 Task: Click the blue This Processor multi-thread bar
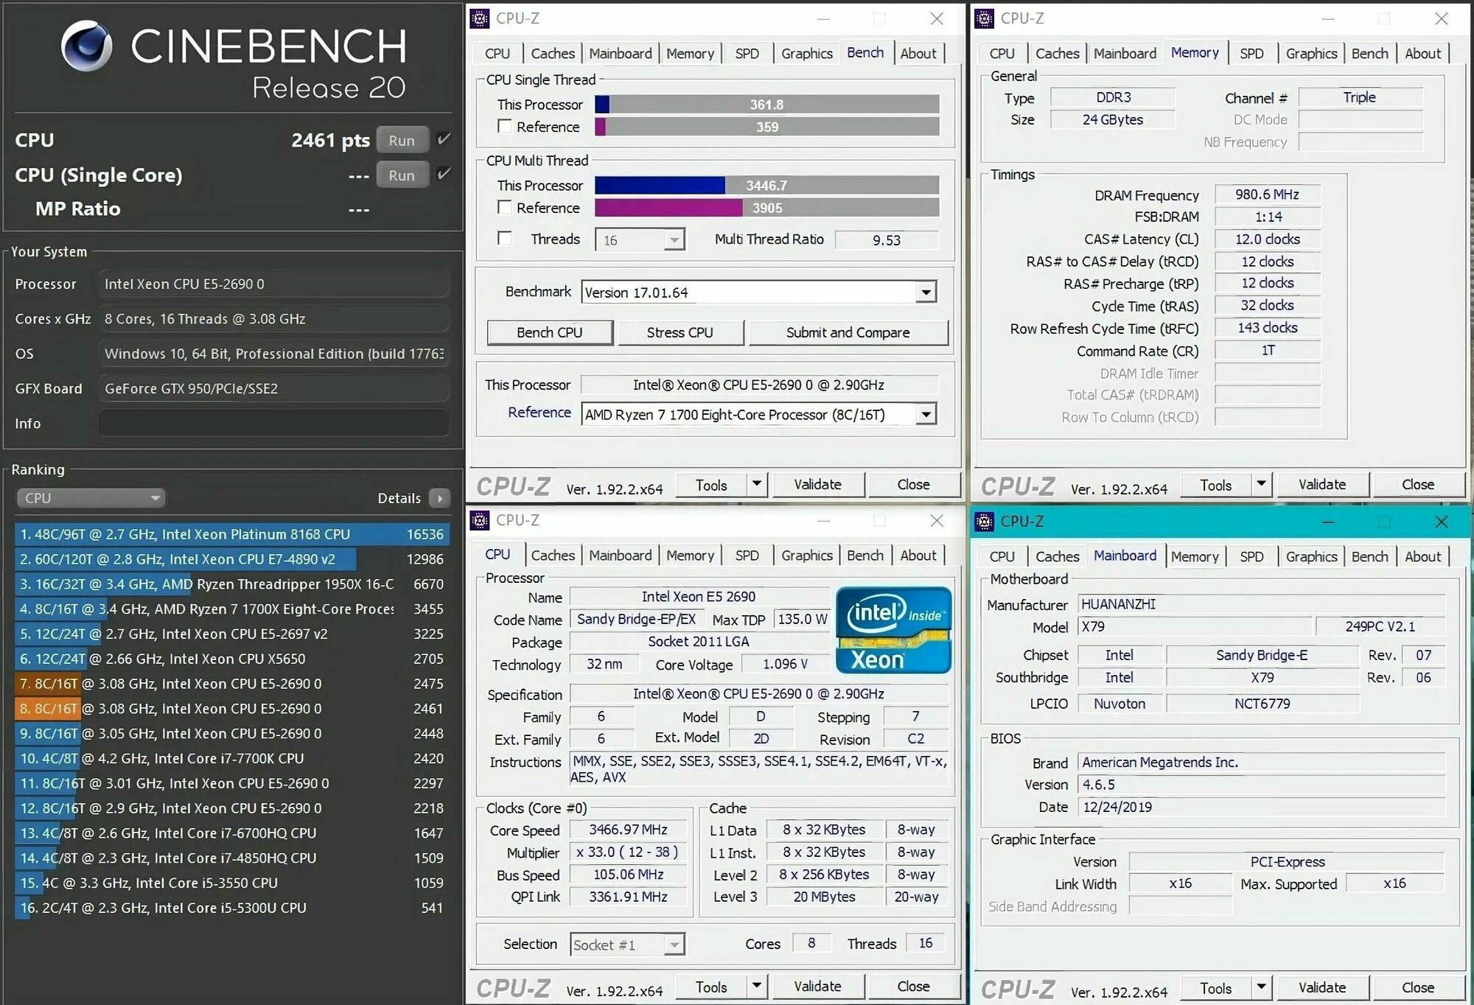660,186
